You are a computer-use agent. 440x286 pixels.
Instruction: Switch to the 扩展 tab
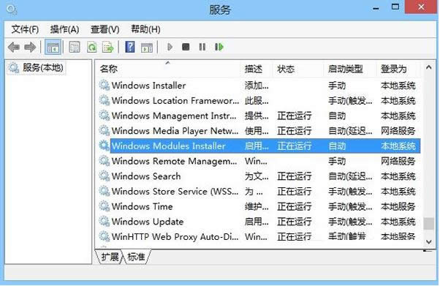point(110,257)
